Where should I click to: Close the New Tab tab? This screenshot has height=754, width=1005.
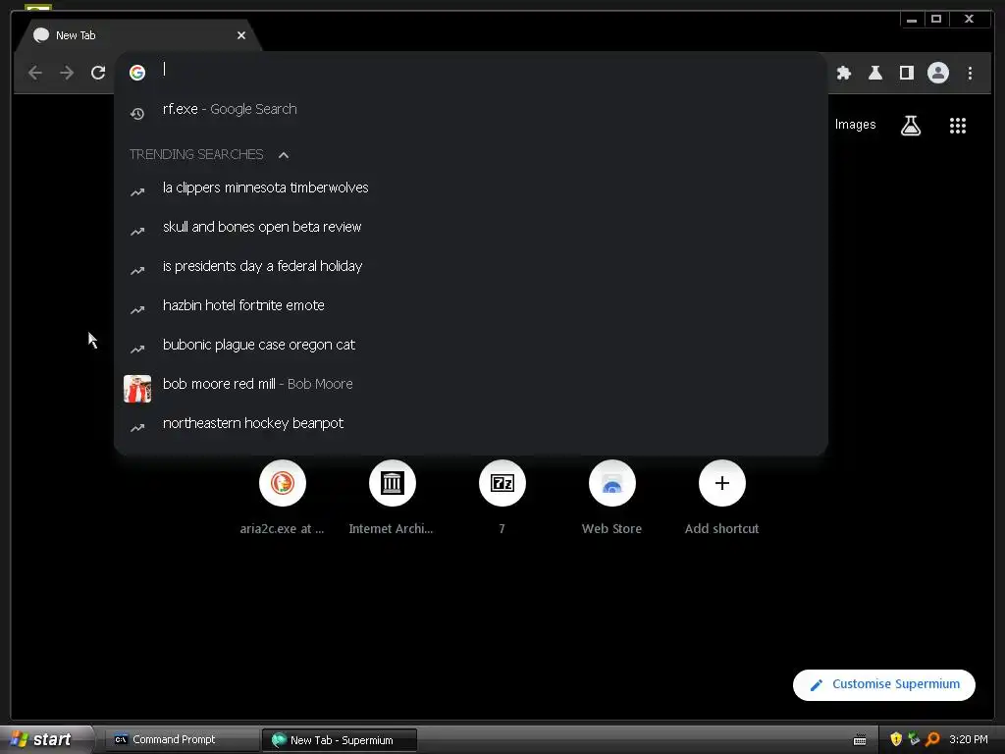click(x=241, y=35)
